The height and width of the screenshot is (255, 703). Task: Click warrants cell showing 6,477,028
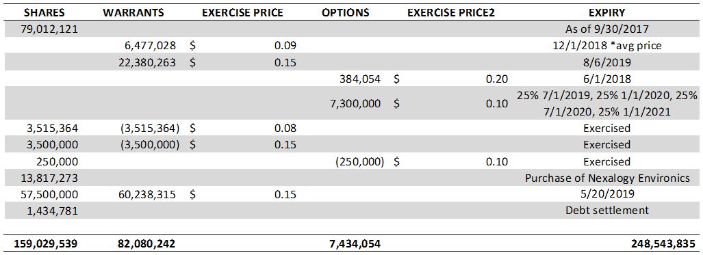tap(150, 46)
